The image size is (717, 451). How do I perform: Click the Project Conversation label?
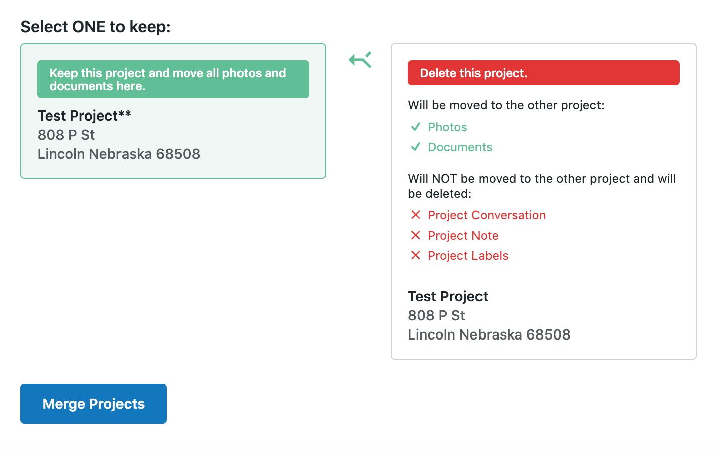pos(487,215)
